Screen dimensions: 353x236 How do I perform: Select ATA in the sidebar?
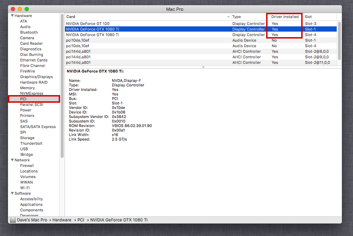point(23,21)
